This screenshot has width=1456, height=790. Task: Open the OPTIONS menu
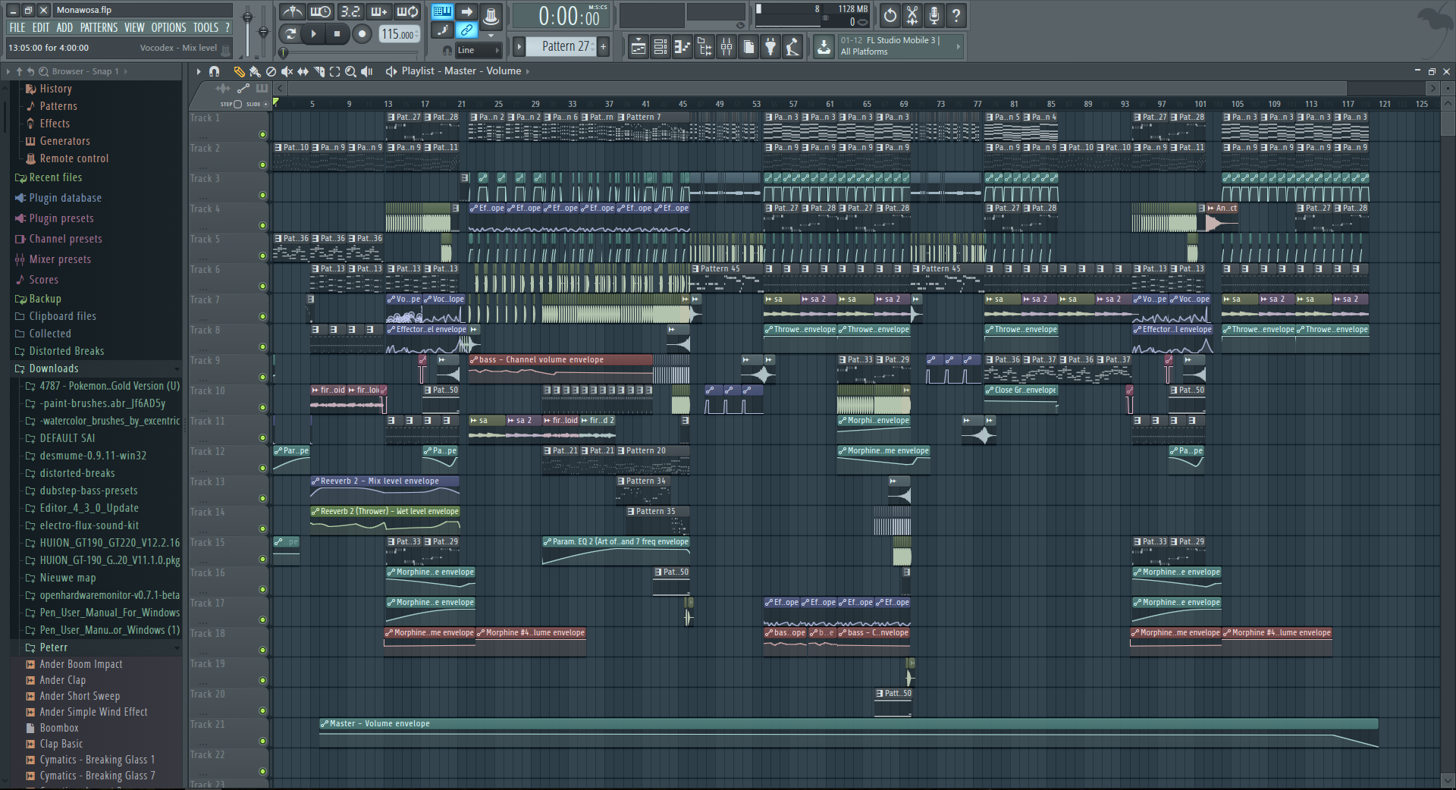click(x=168, y=27)
